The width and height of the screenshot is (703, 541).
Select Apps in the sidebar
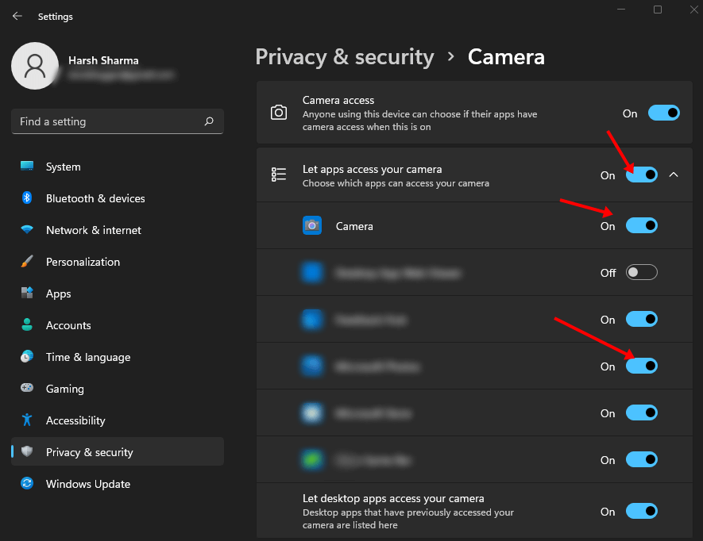[58, 294]
